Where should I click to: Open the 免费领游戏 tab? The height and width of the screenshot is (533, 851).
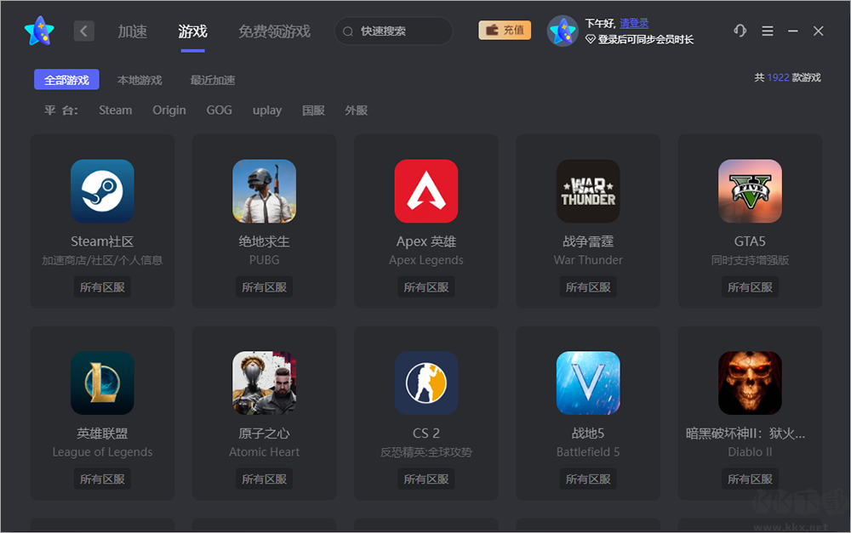(275, 31)
